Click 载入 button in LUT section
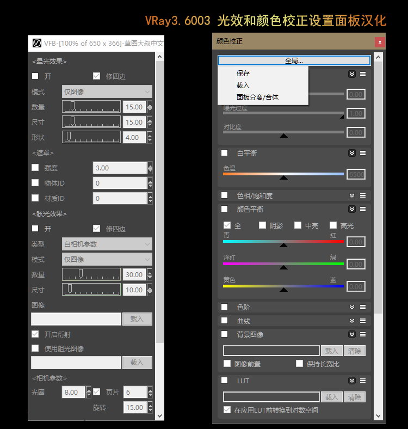 pyautogui.click(x=331, y=397)
